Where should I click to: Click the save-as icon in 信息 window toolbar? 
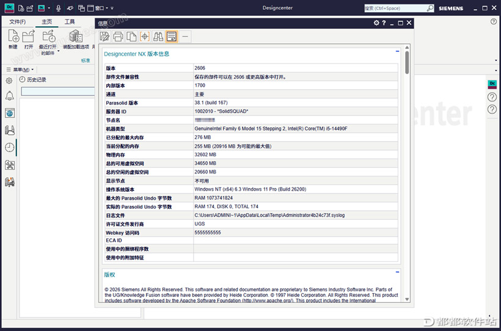pos(104,37)
